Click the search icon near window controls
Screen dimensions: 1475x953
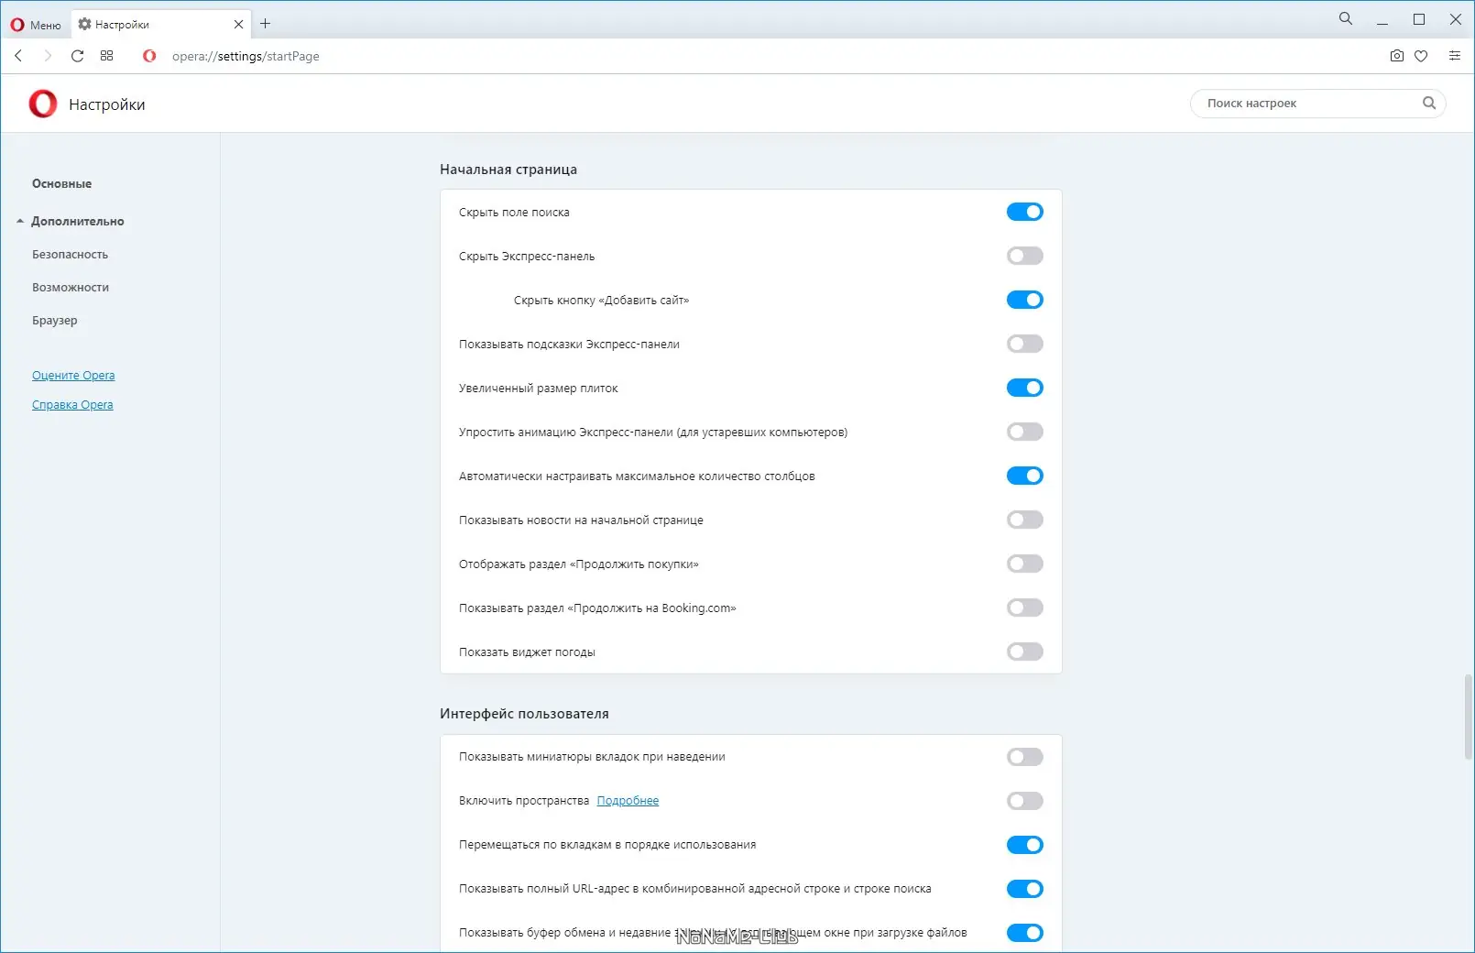pyautogui.click(x=1345, y=18)
